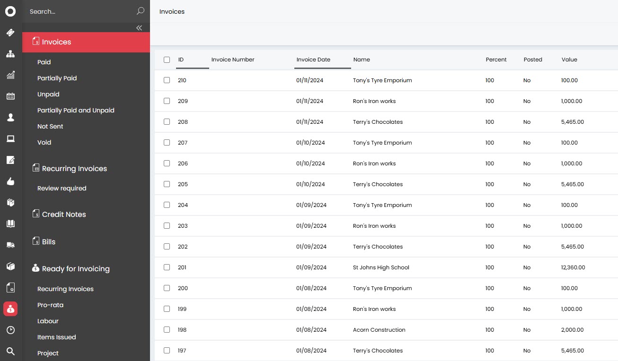
Task: Sort by the Invoice Date column header
Action: (x=313, y=60)
